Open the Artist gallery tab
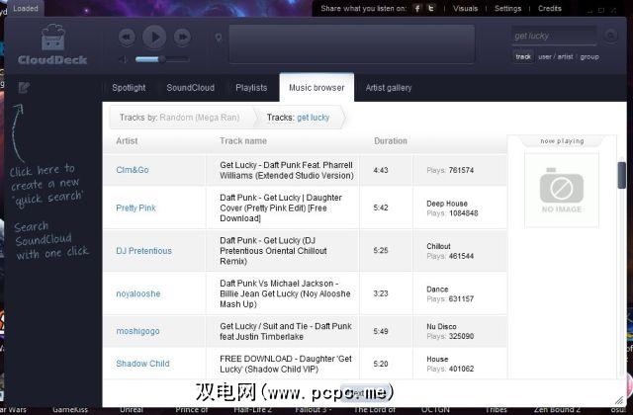The width and height of the screenshot is (633, 415). (x=389, y=88)
